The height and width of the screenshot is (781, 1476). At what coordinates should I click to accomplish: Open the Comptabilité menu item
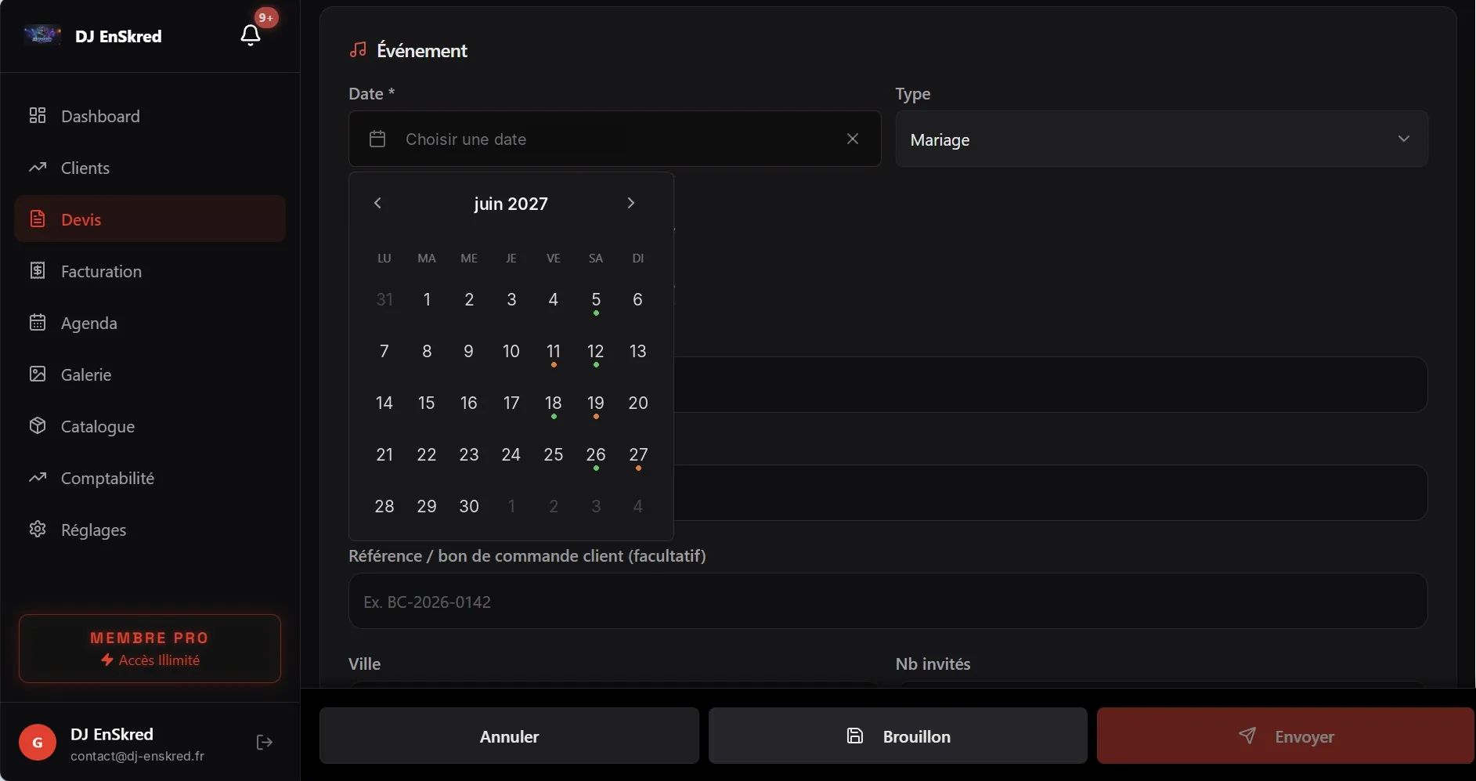click(x=150, y=478)
